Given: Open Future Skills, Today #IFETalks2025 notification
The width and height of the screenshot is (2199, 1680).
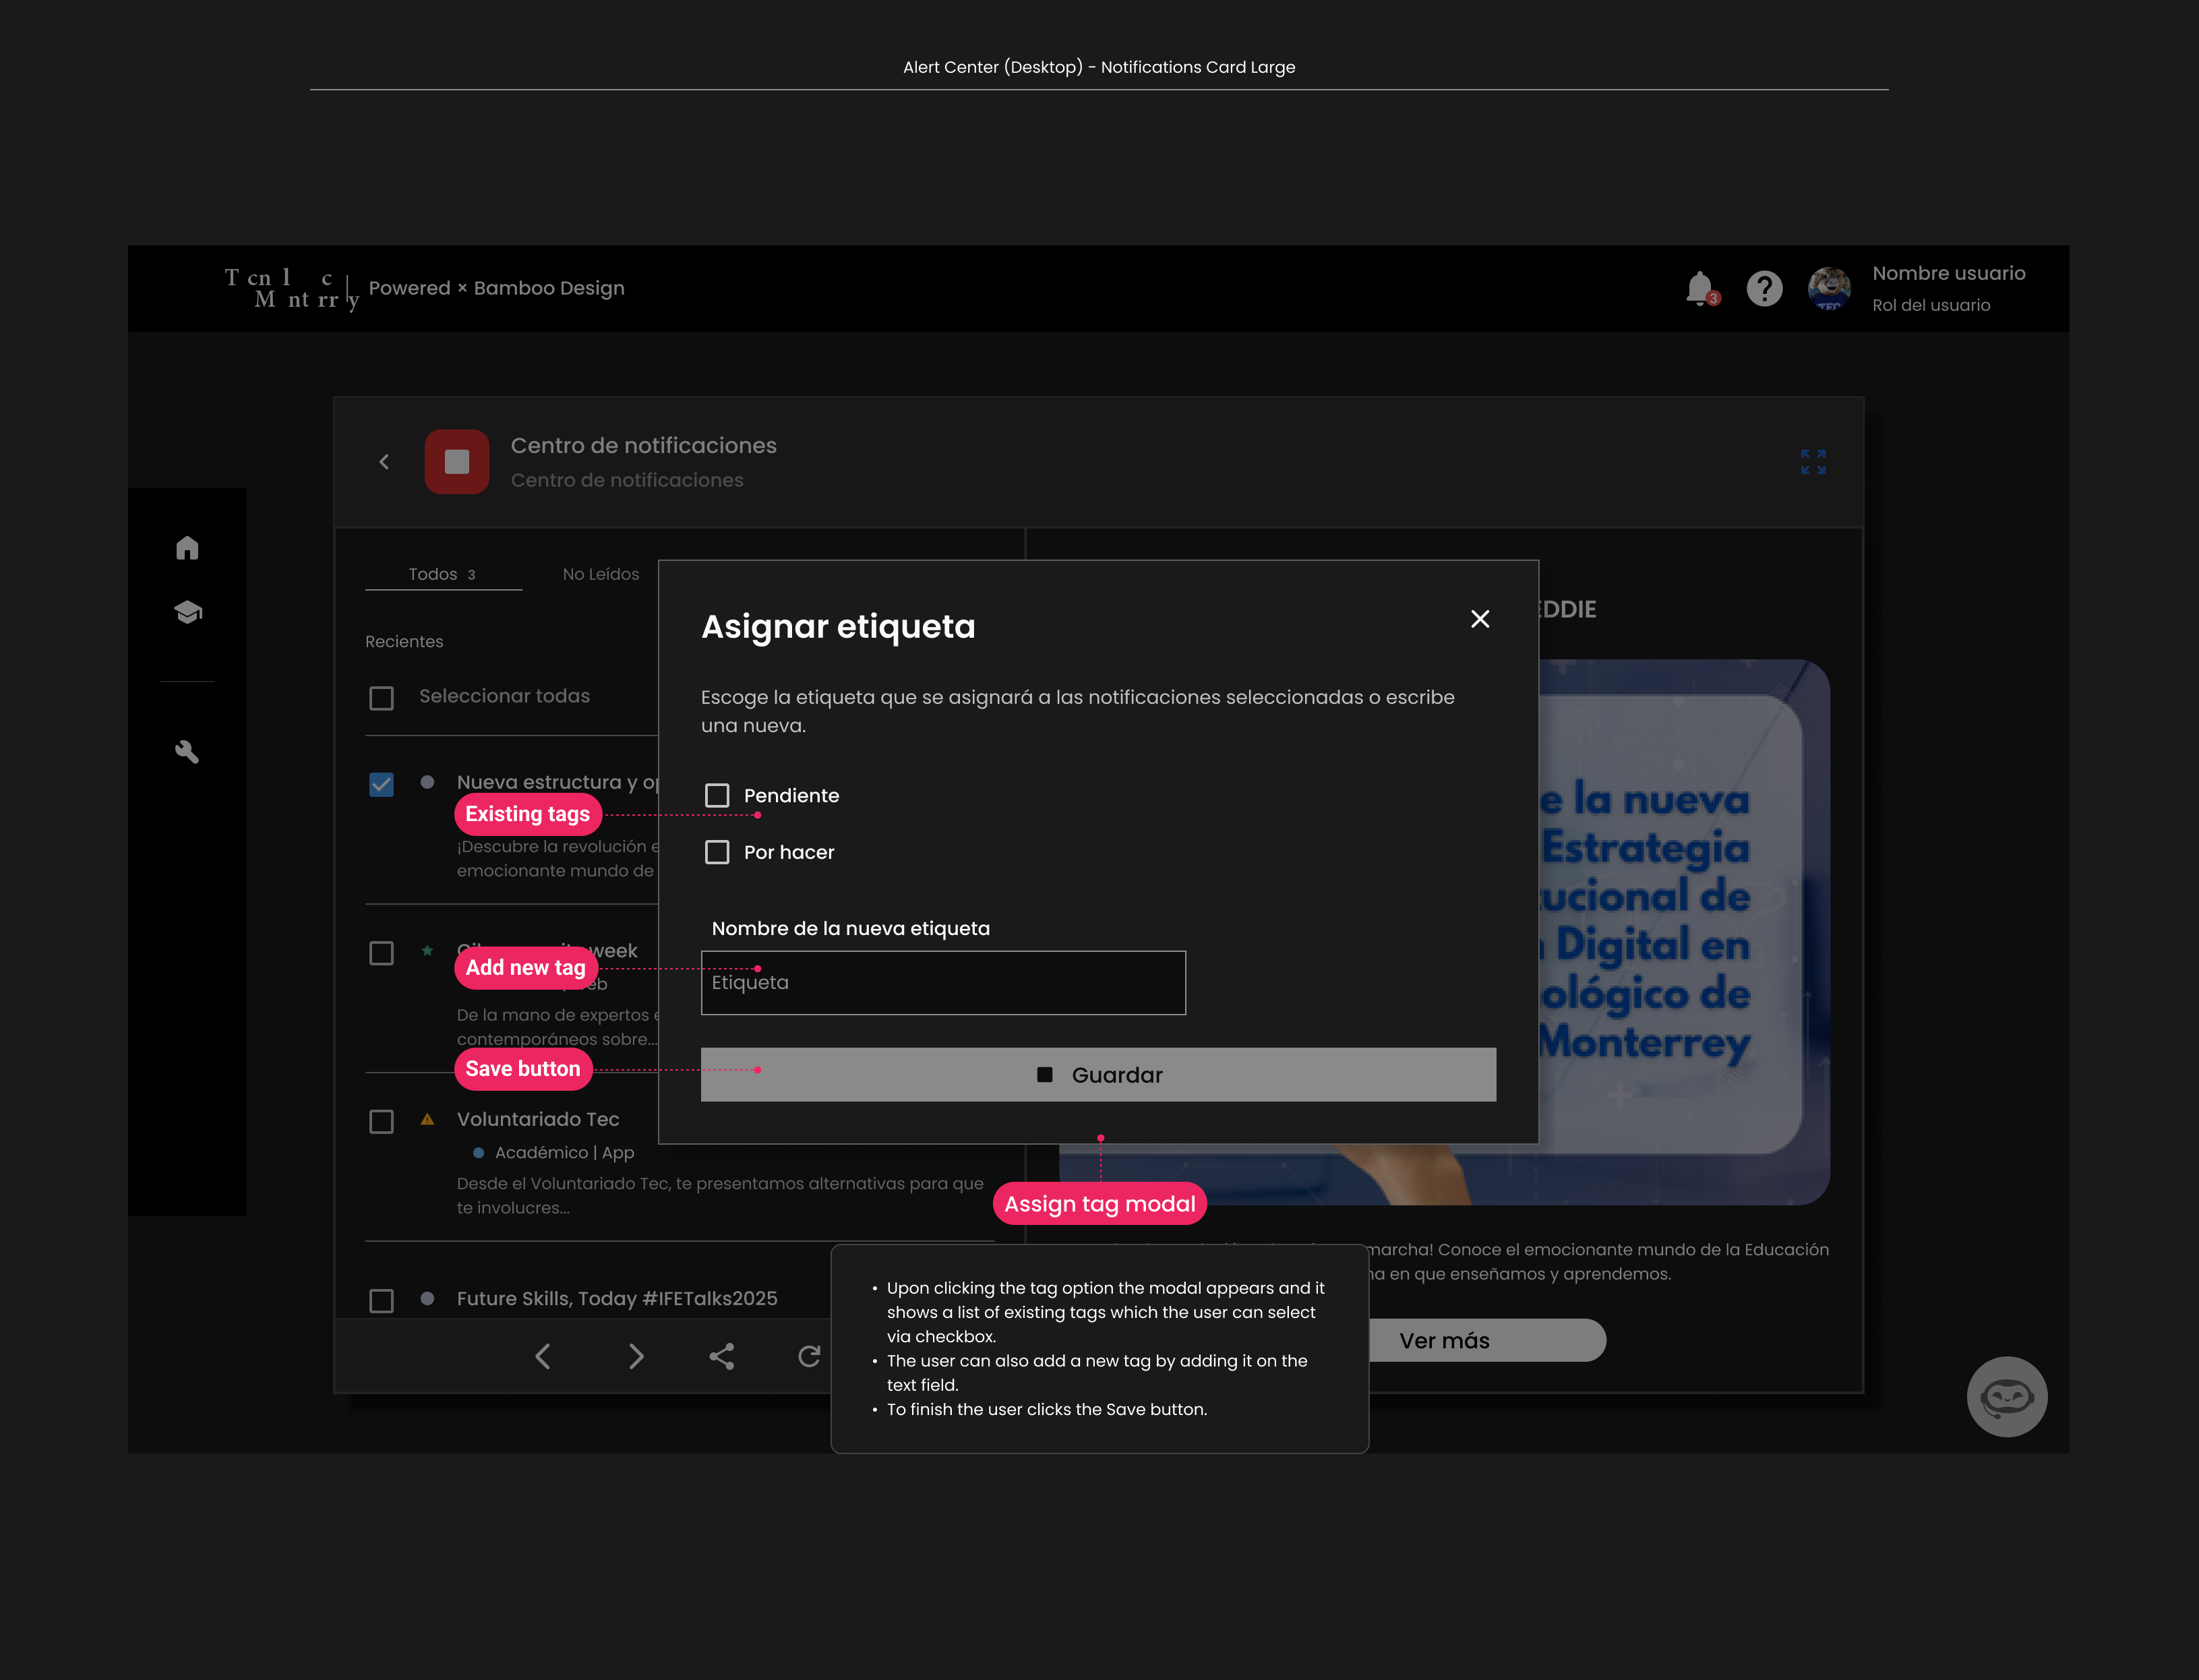Looking at the screenshot, I should (x=617, y=1299).
